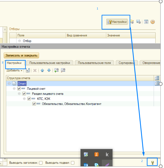Screen dimensions: 164x168
Task: Open the Добавить dropdown
Action: coord(14,71)
